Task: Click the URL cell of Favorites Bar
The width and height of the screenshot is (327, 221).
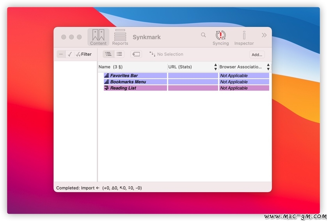Action: pos(193,75)
